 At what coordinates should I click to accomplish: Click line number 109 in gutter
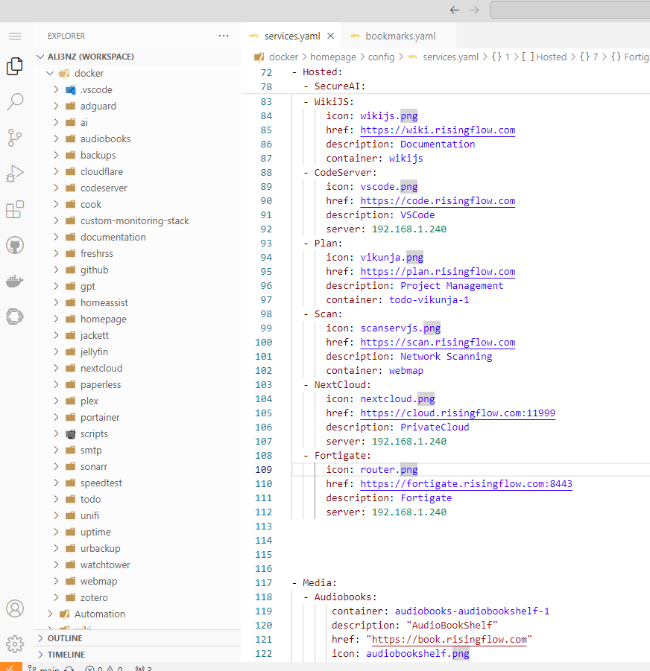coord(263,469)
